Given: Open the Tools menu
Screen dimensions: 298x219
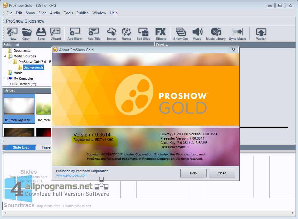Looking at the screenshot, I should [x=68, y=13].
